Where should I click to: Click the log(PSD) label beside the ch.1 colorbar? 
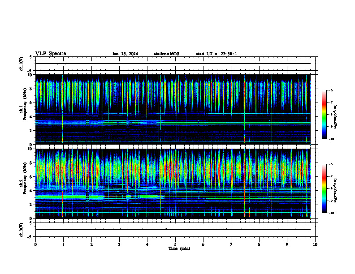point(335,117)
